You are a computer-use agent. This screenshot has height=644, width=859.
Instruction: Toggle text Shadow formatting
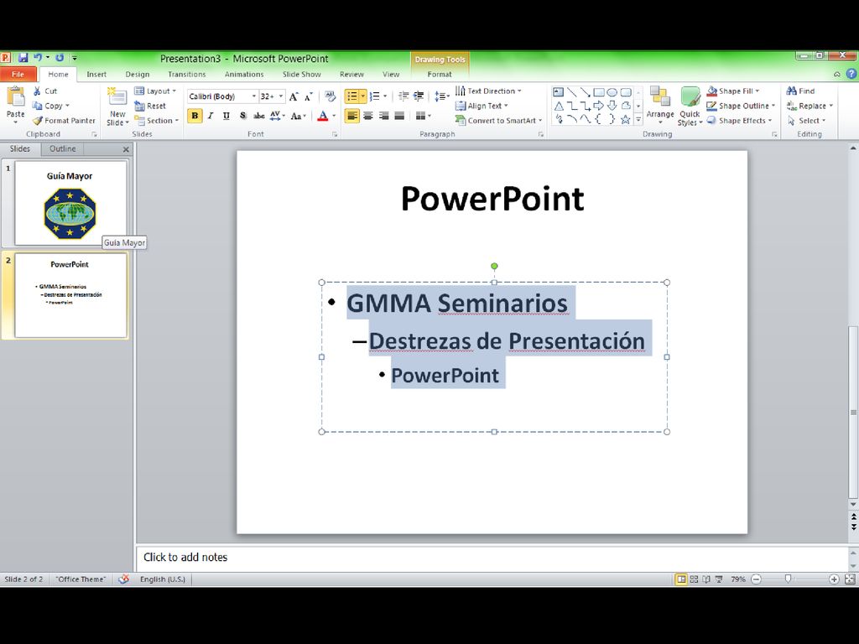pyautogui.click(x=242, y=116)
